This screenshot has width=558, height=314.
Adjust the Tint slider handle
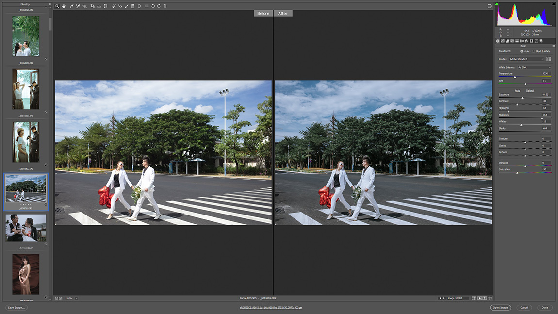point(525,84)
